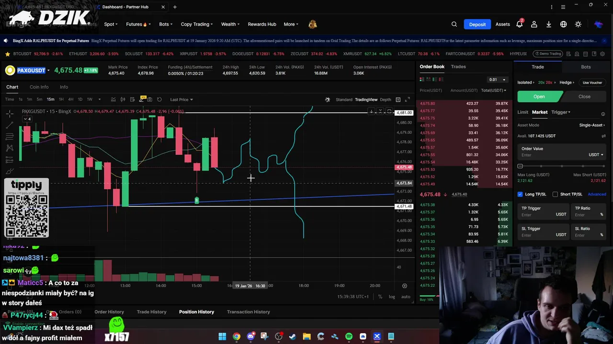Toggle percent scale on chart

coord(380,297)
